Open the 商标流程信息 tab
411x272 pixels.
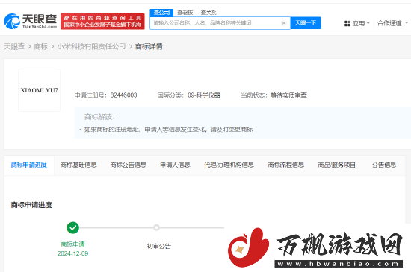(x=286, y=165)
